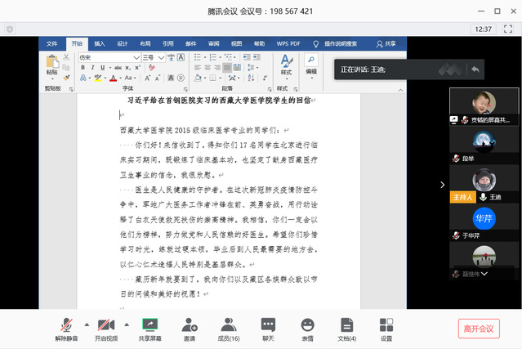This screenshot has height=349, width=522.
Task: Toggle bold formatting in Word ribbon
Action: click(x=83, y=69)
